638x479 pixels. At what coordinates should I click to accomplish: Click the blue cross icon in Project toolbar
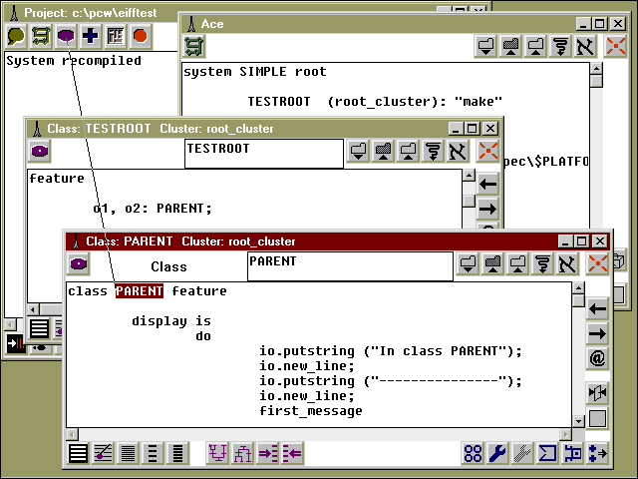pyautogui.click(x=91, y=36)
